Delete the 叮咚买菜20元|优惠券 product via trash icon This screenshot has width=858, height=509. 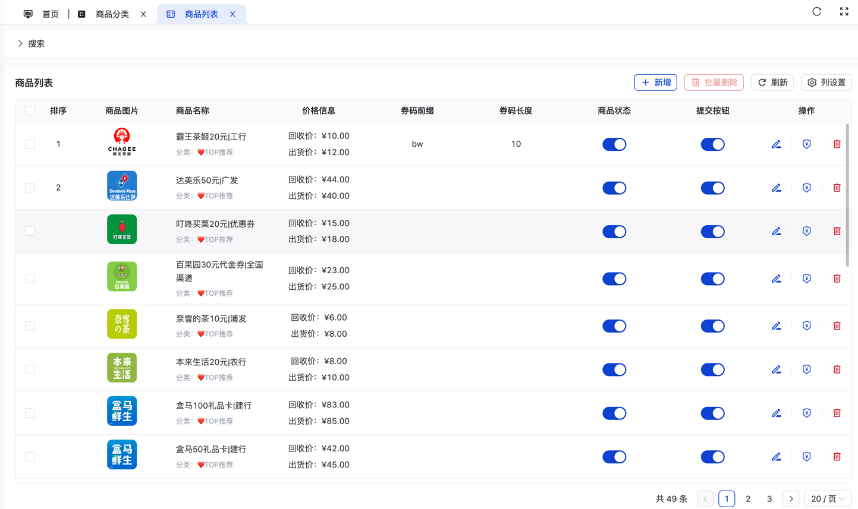[837, 231]
